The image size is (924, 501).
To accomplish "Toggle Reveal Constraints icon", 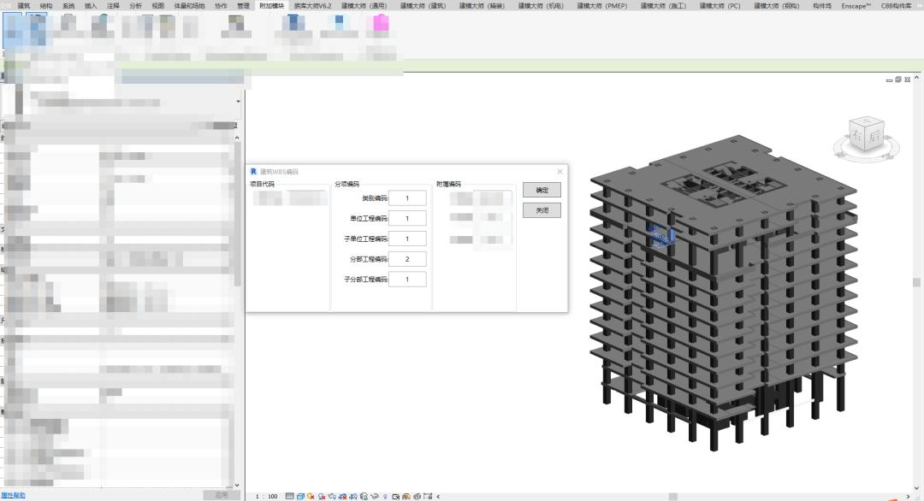I will point(428,496).
